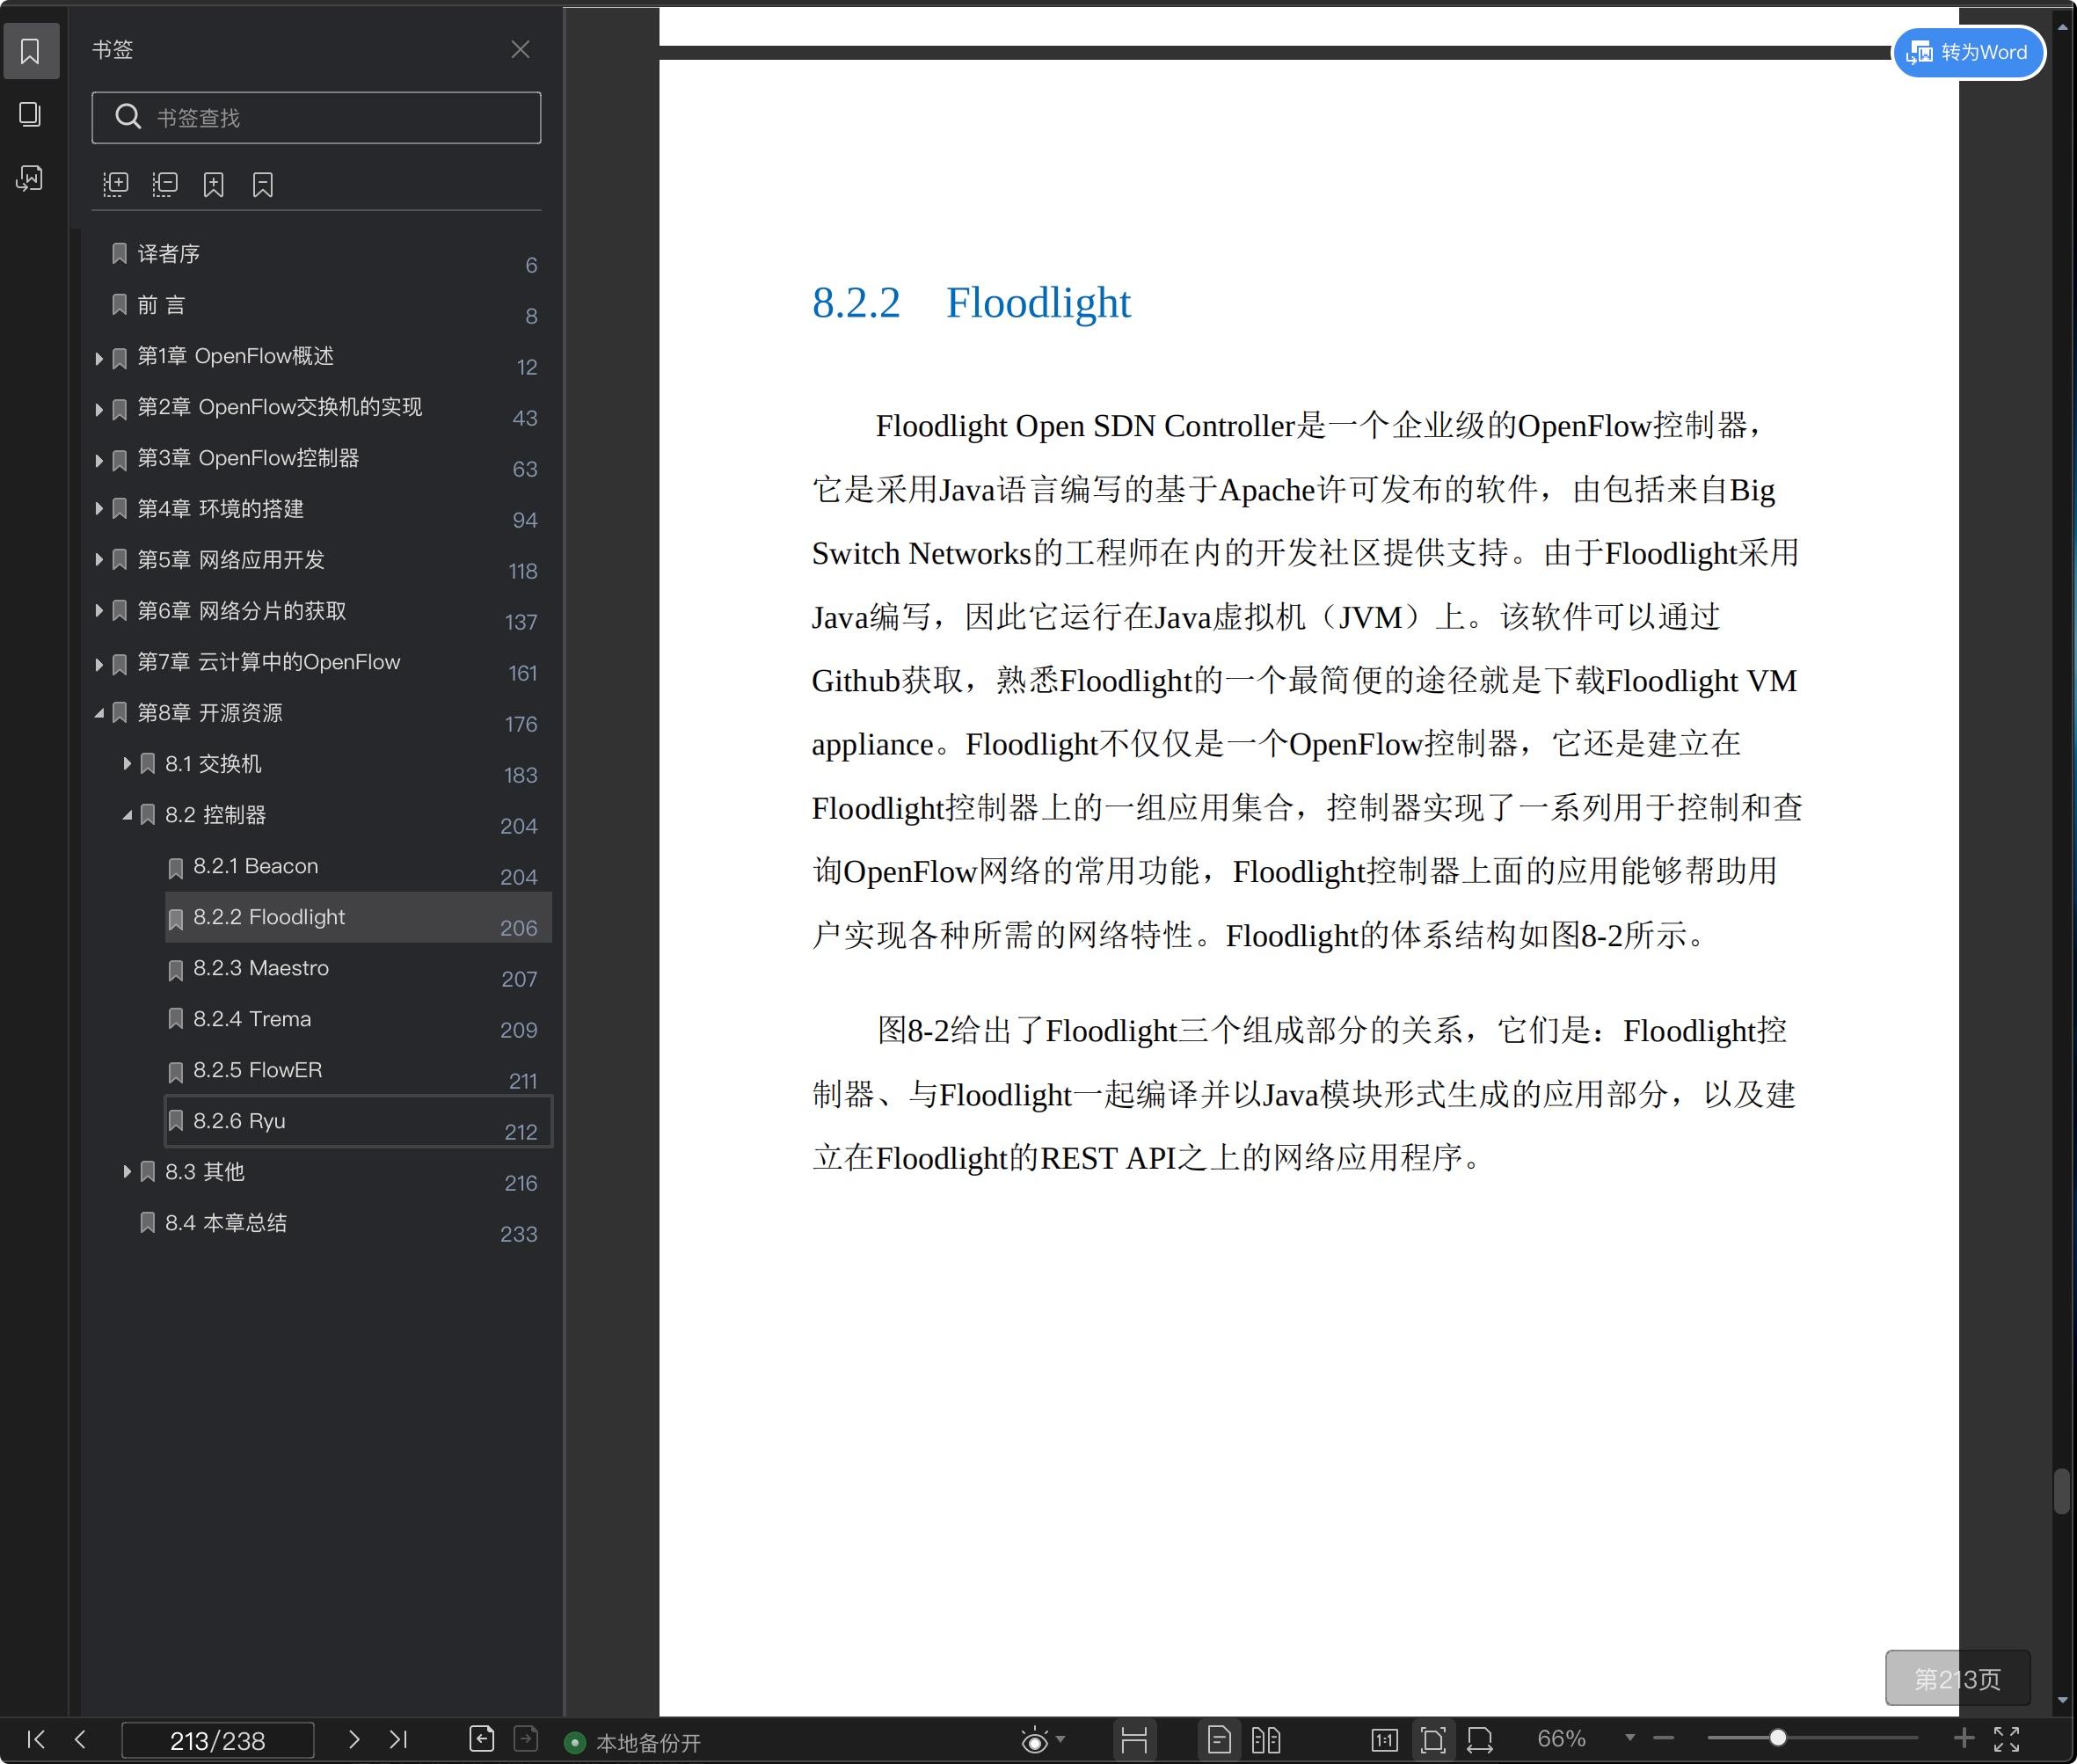Select 8.2.2 Floodlight bookmark

(x=358, y=917)
